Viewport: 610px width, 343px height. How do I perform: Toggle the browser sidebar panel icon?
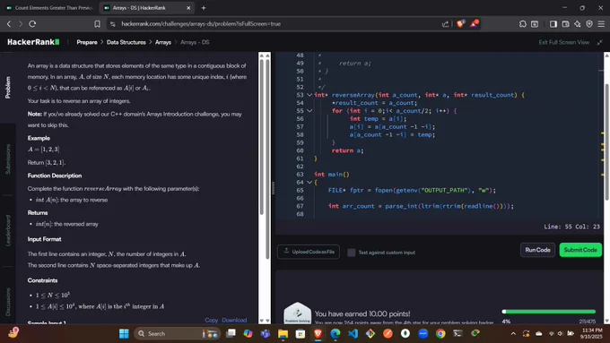point(553,23)
